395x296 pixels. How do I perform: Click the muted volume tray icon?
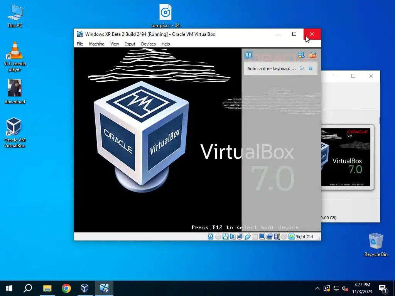[x=345, y=288]
